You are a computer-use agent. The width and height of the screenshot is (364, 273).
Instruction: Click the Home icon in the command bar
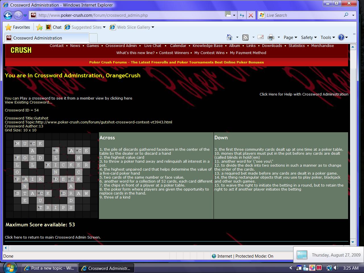point(229,37)
